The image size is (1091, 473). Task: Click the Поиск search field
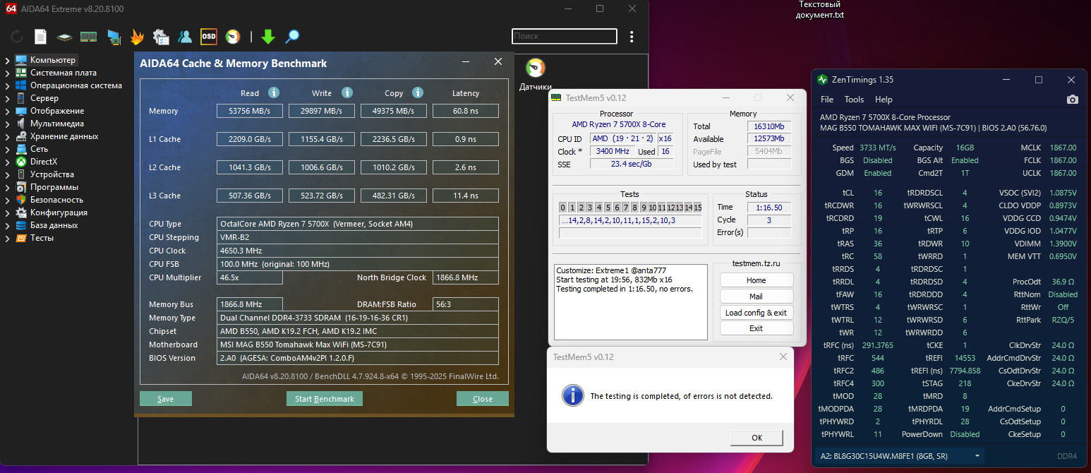pos(564,36)
